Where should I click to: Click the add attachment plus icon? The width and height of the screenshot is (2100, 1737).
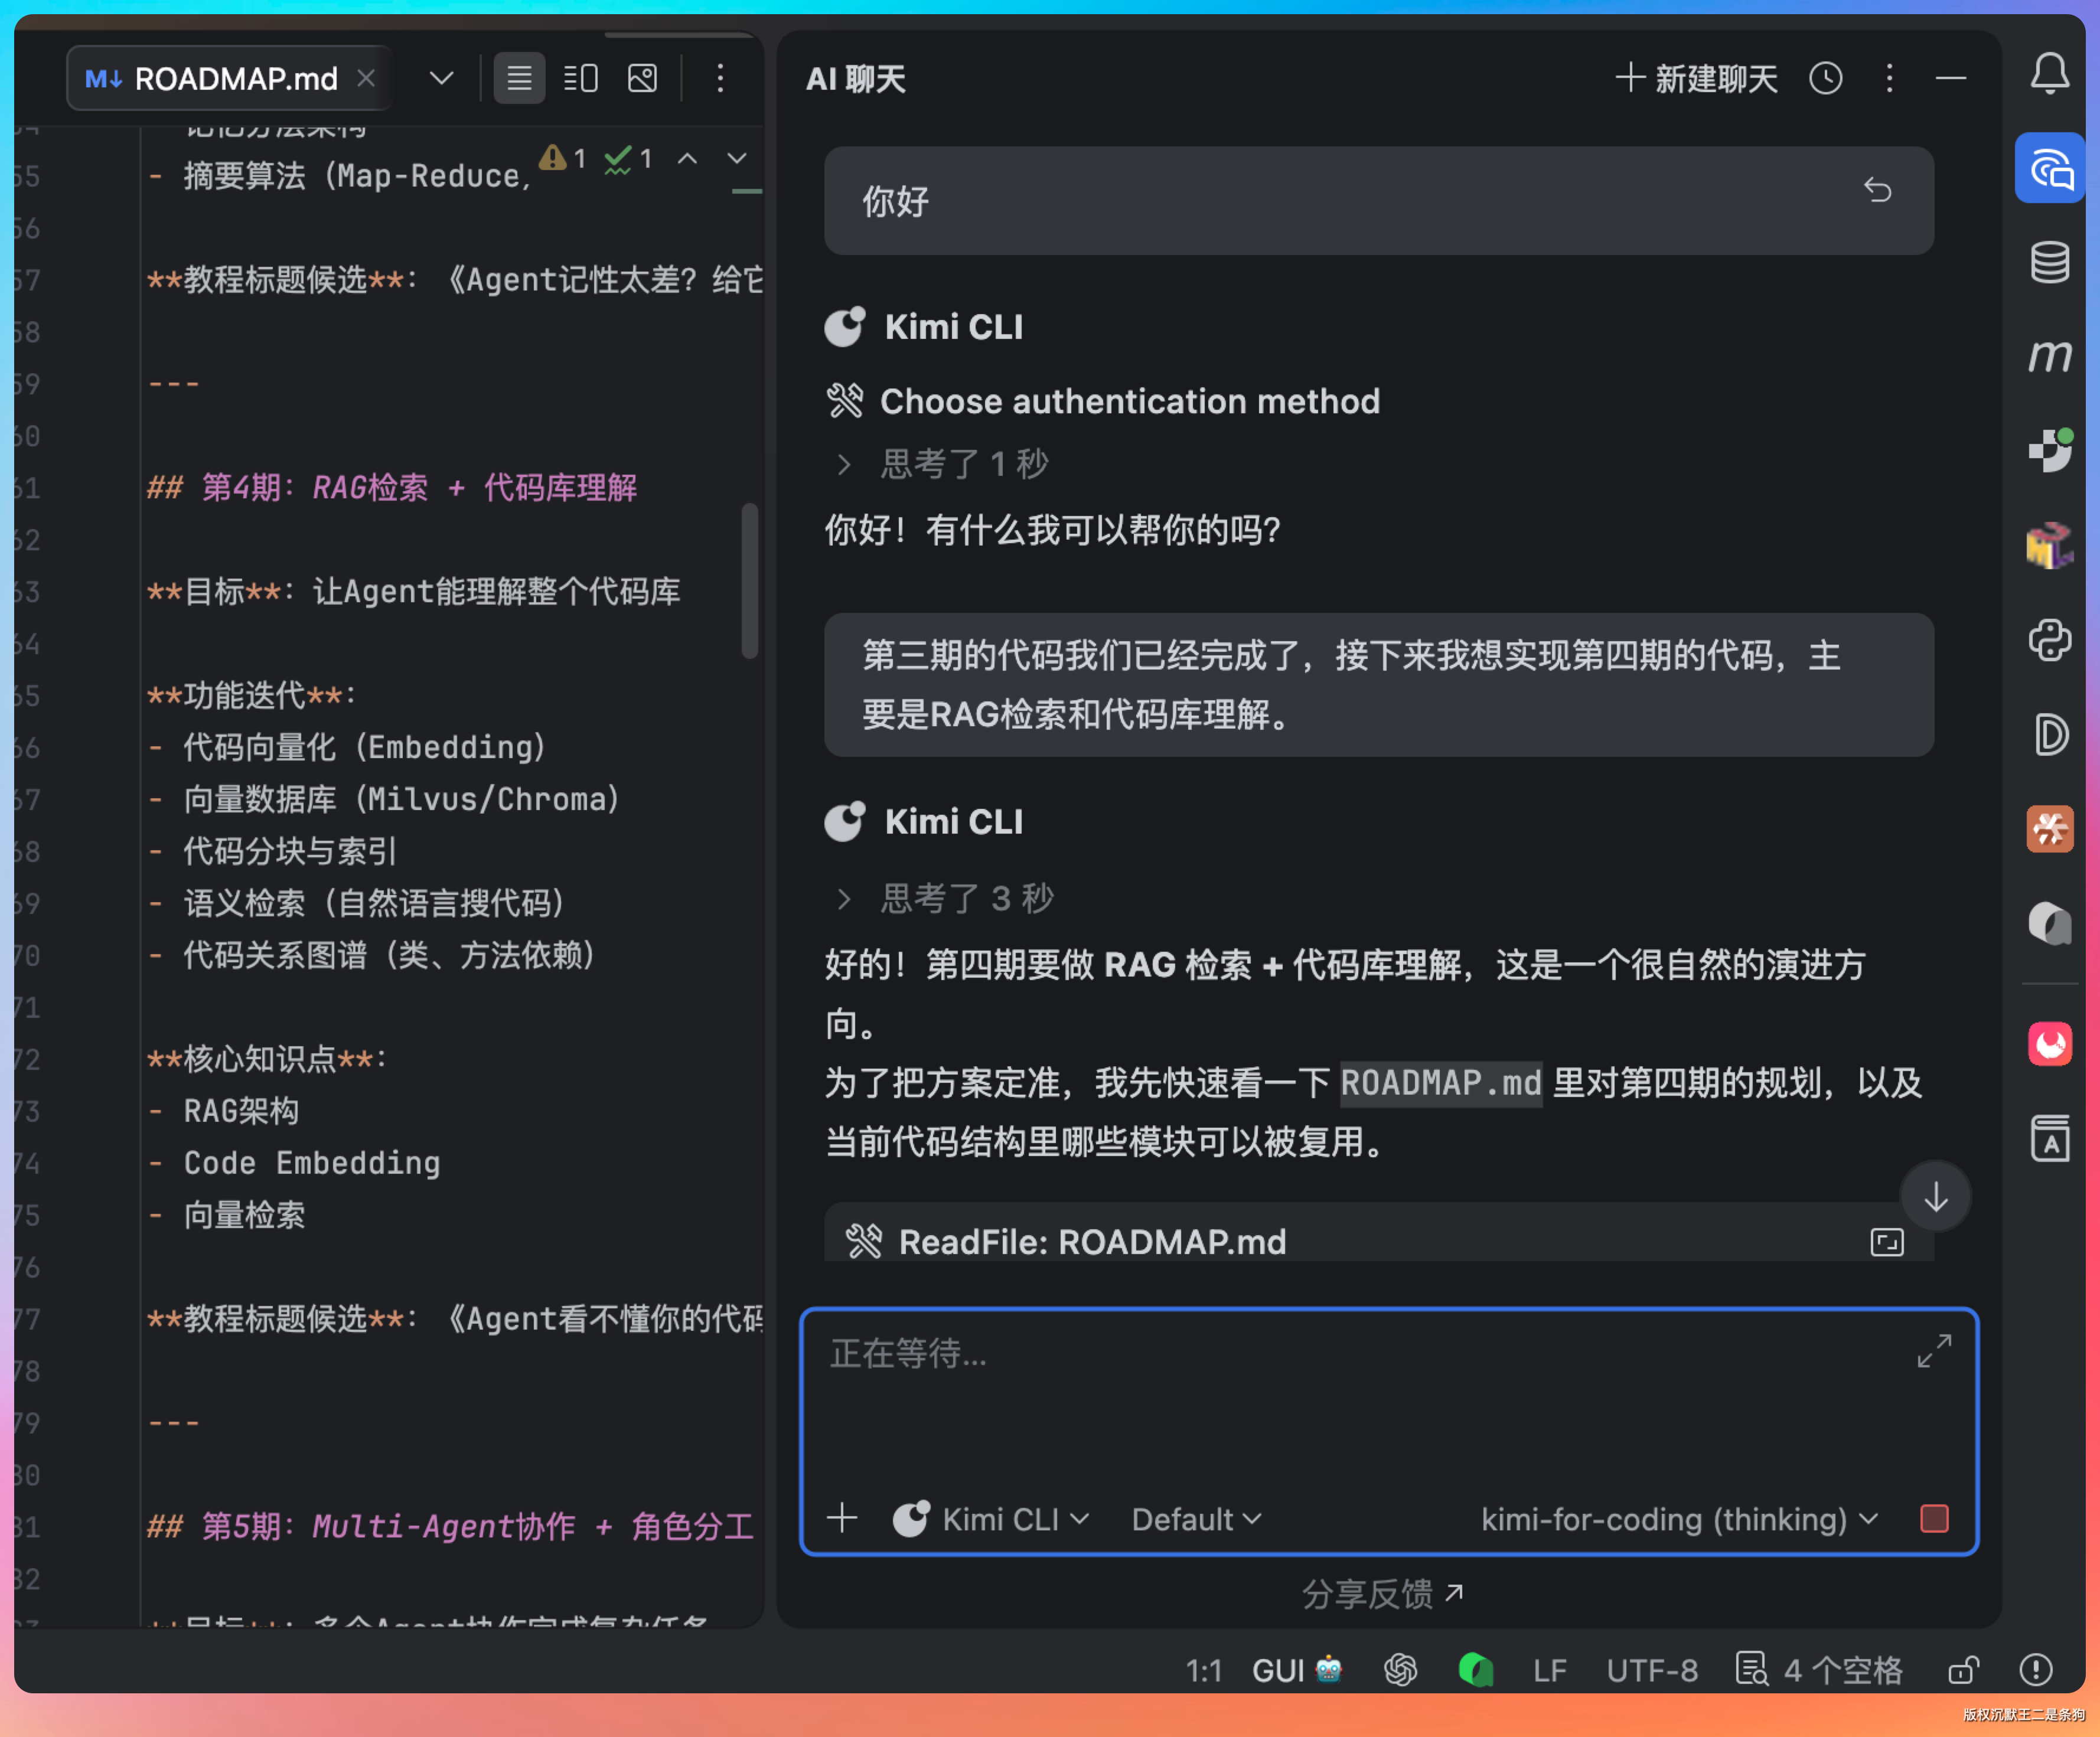[842, 1517]
